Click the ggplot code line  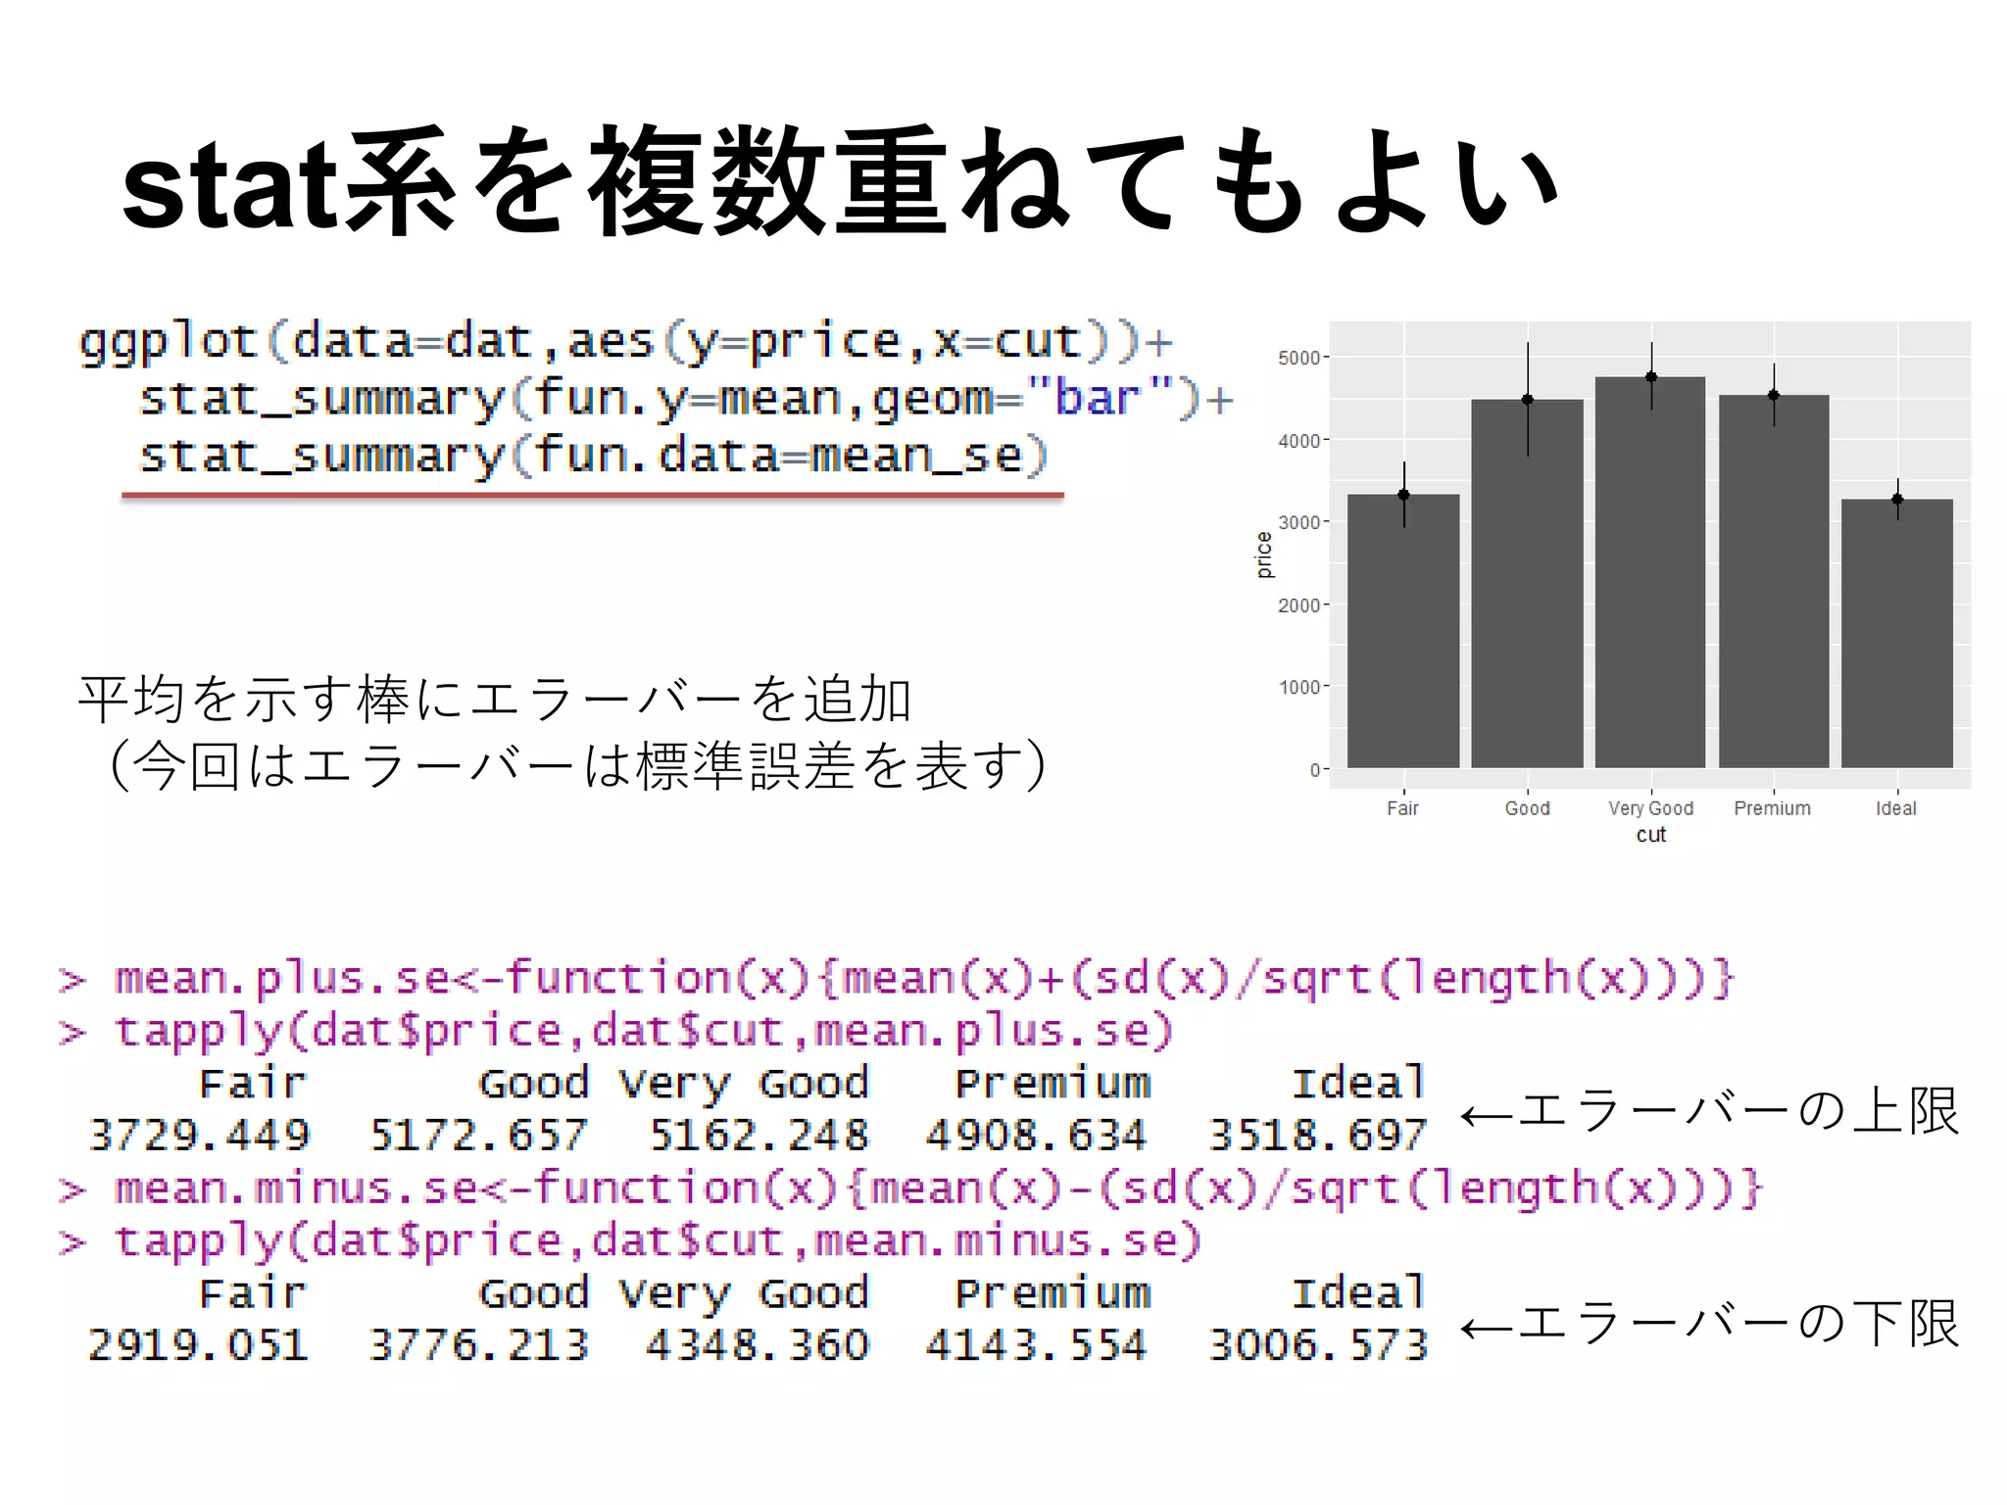625,342
